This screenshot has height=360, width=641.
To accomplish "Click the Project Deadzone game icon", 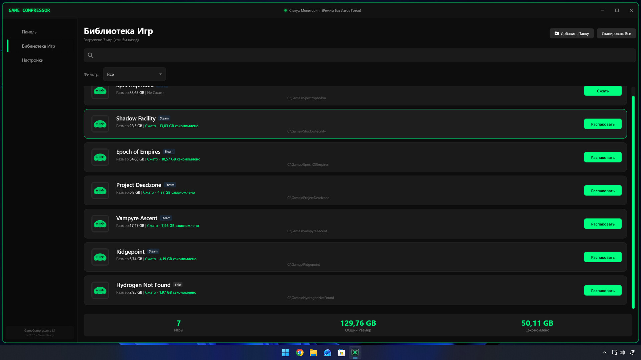I will click(100, 191).
